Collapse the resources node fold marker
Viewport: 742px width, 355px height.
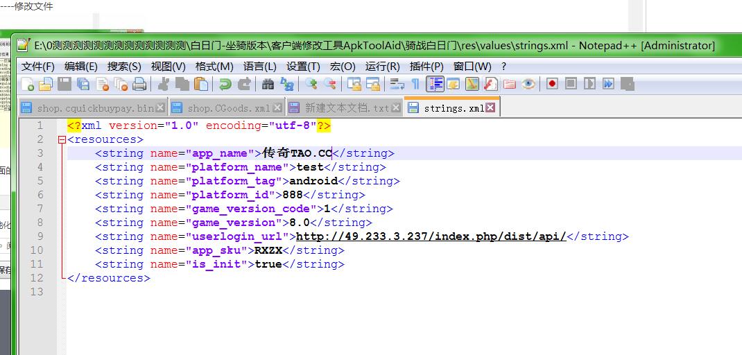click(x=62, y=139)
